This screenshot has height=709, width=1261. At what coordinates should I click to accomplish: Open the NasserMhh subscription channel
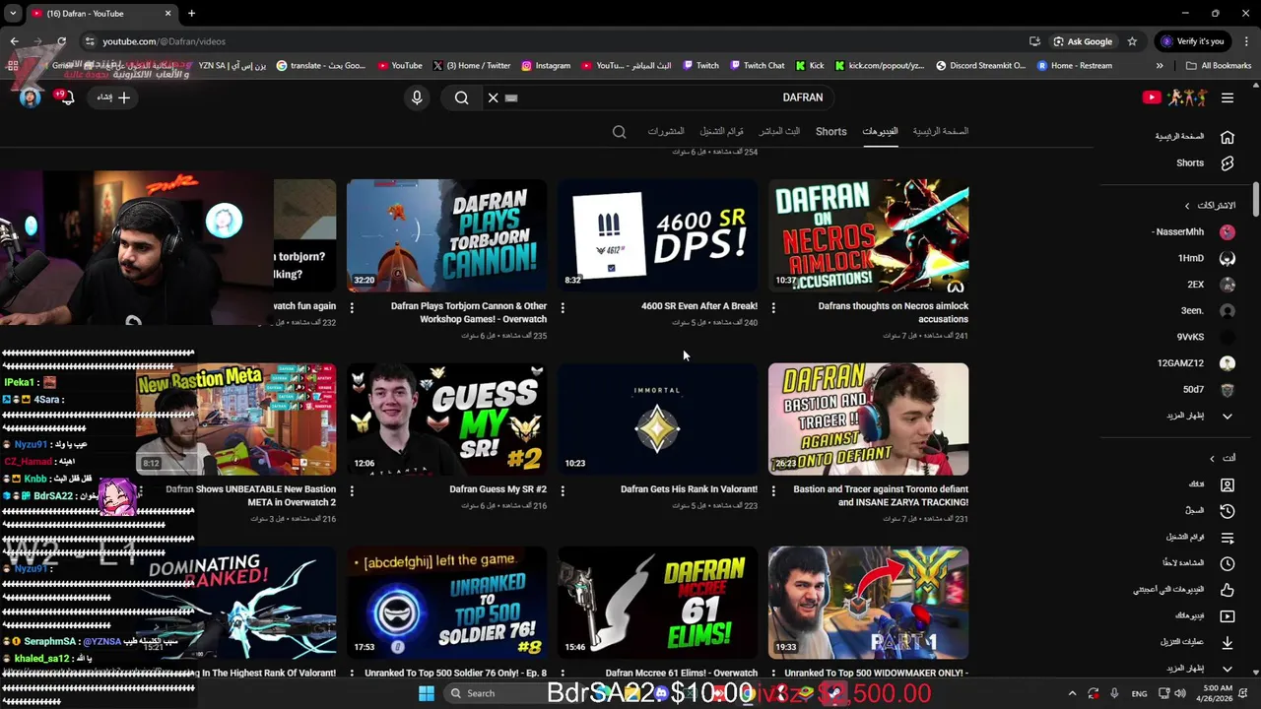point(1193,232)
